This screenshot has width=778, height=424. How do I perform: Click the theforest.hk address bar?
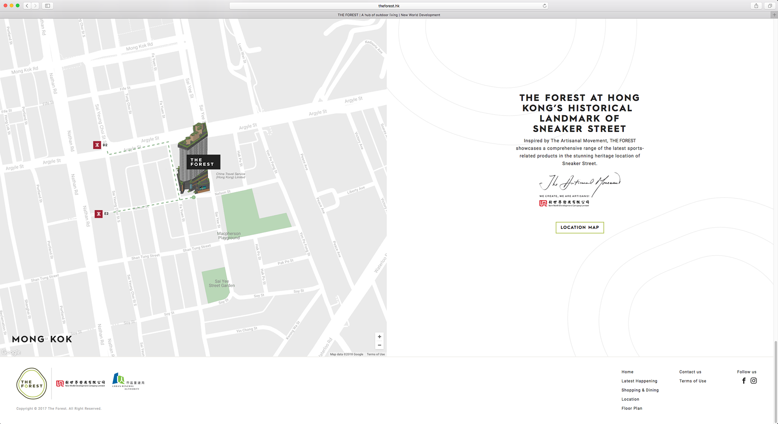click(389, 6)
